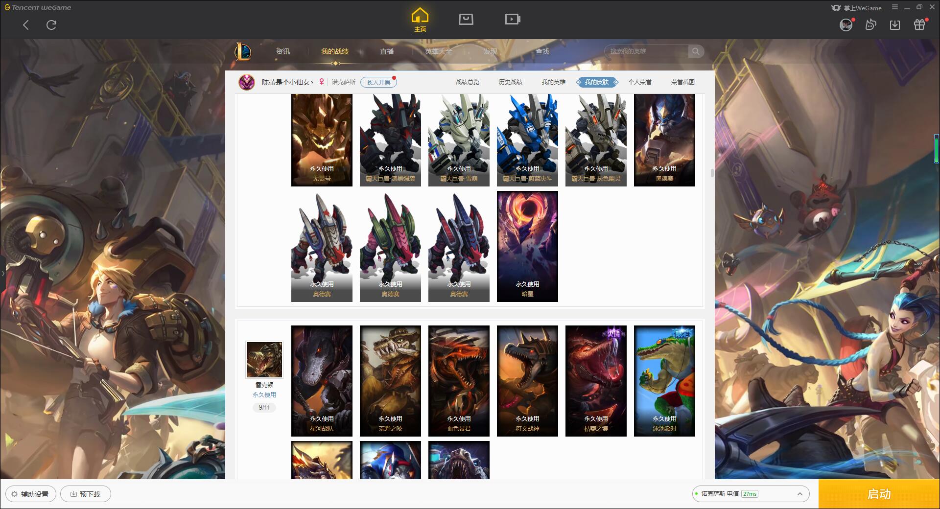This screenshot has width=940, height=509.
Task: Switch to the 我的战绩 tab
Action: coord(335,51)
